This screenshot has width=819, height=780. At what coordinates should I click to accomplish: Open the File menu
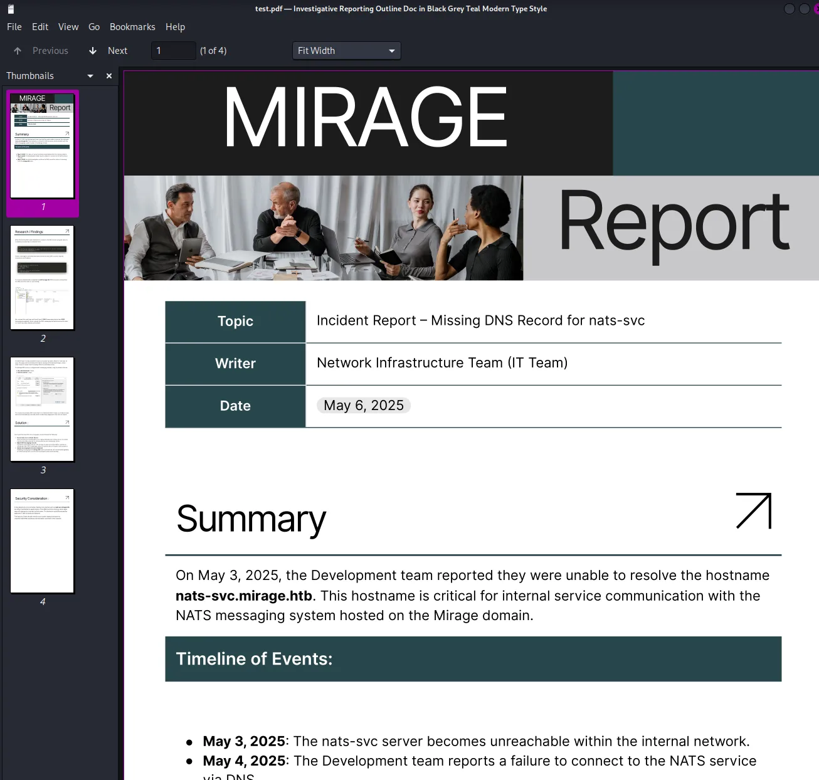point(14,27)
